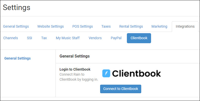Click the Settings page heading
The image size is (200, 101).
[17, 8]
